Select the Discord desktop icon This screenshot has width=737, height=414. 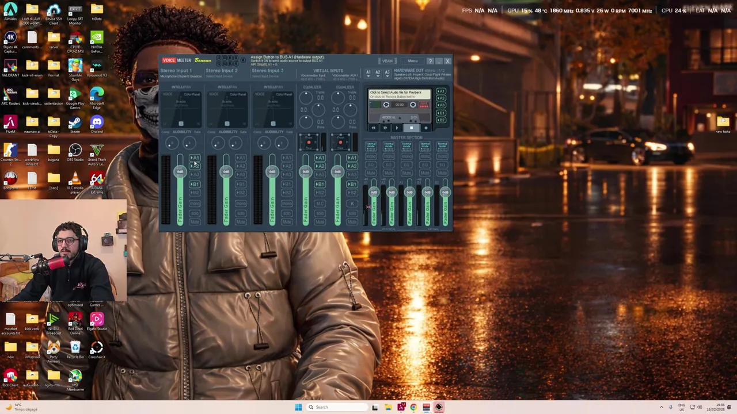tap(97, 123)
